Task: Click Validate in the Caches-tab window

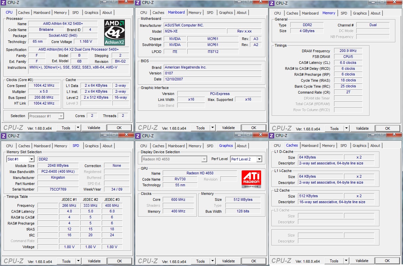Action: tap(362, 261)
